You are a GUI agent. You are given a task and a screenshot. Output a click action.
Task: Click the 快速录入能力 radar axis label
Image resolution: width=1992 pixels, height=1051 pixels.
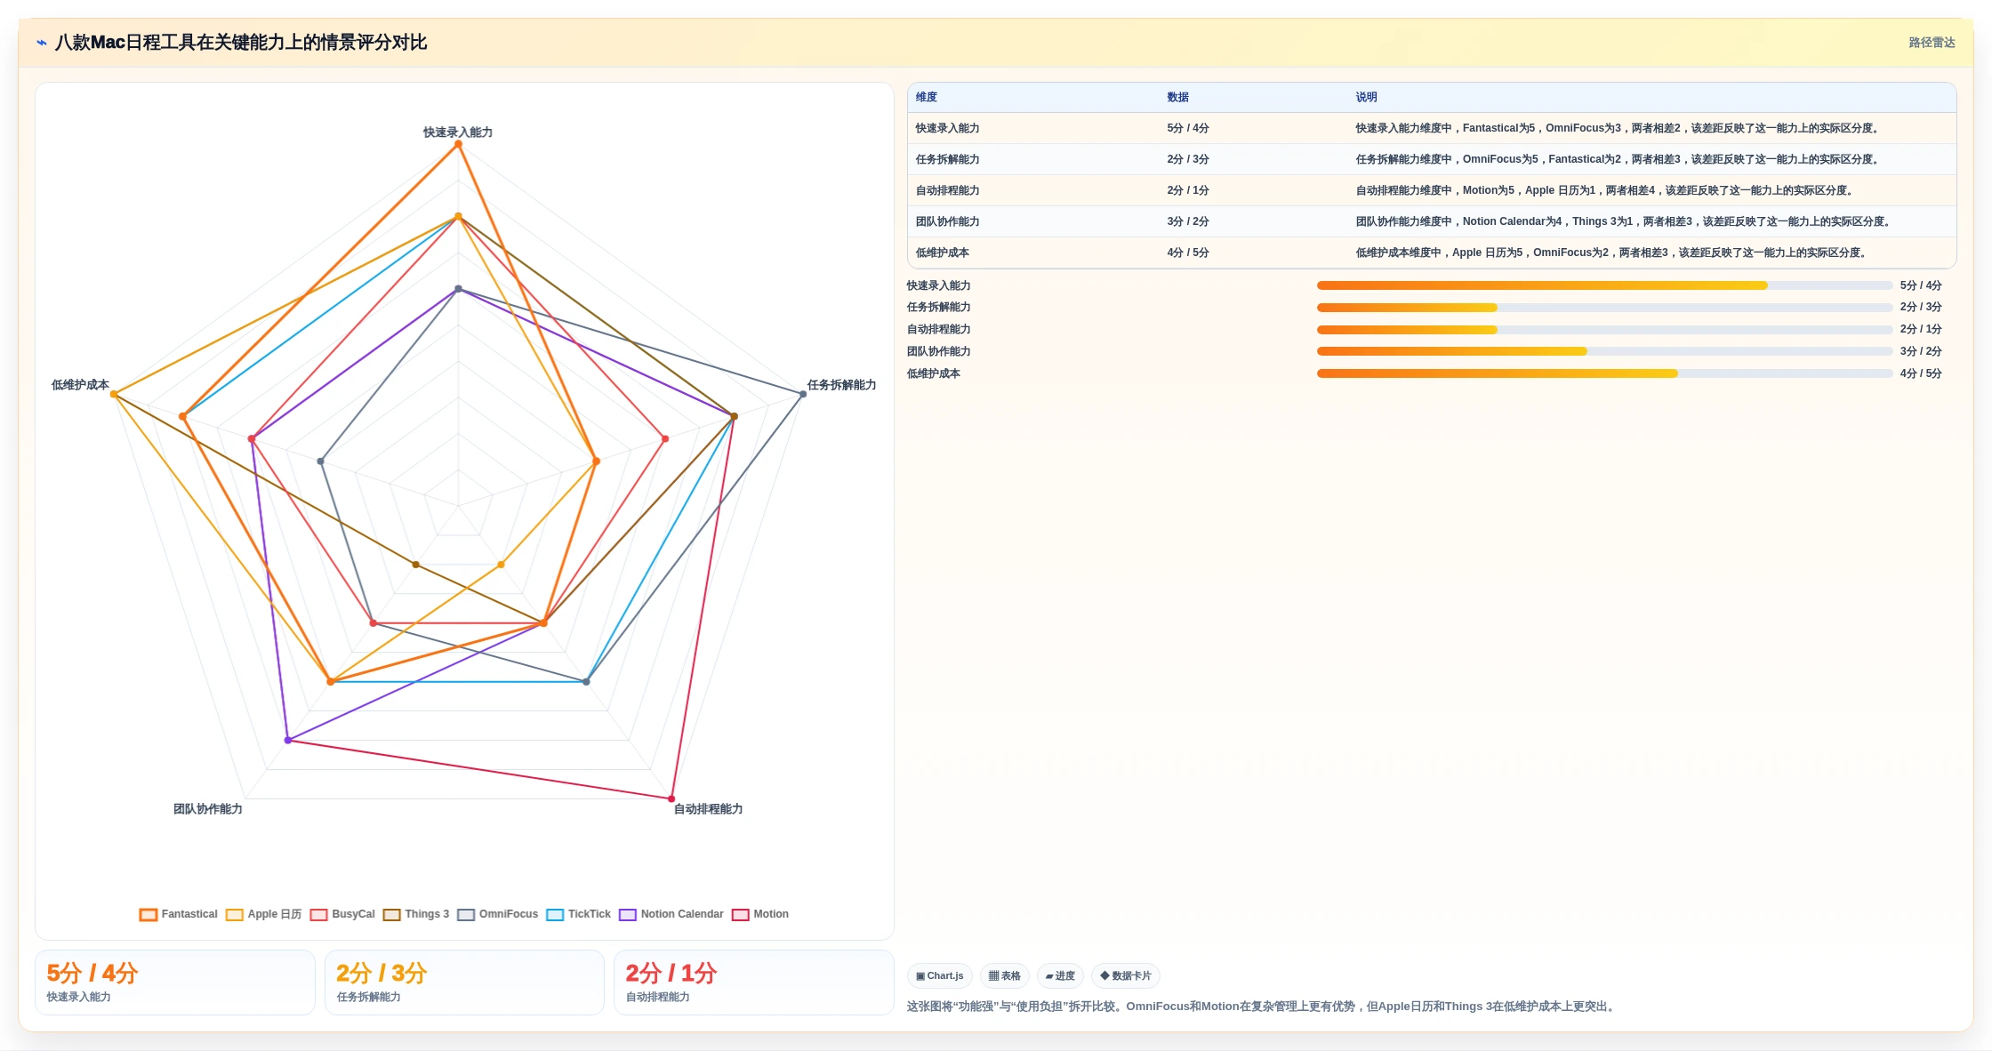[458, 132]
